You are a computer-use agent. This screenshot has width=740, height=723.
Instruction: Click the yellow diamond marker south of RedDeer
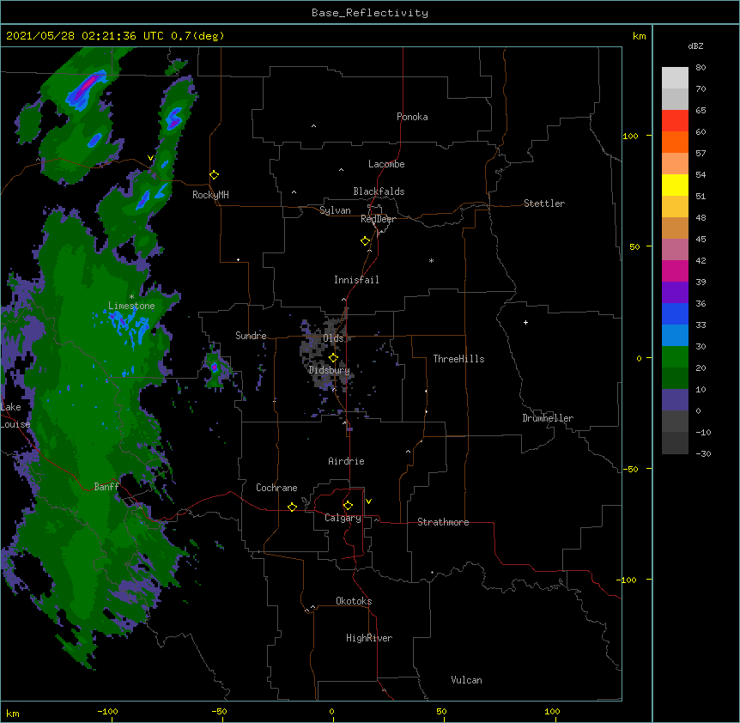click(366, 240)
